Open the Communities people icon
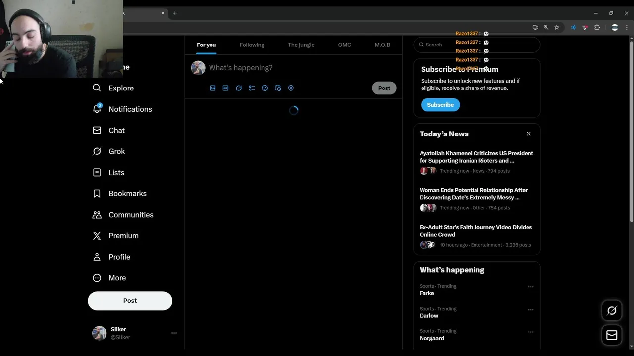Viewport: 634px width, 356px height. [97, 215]
